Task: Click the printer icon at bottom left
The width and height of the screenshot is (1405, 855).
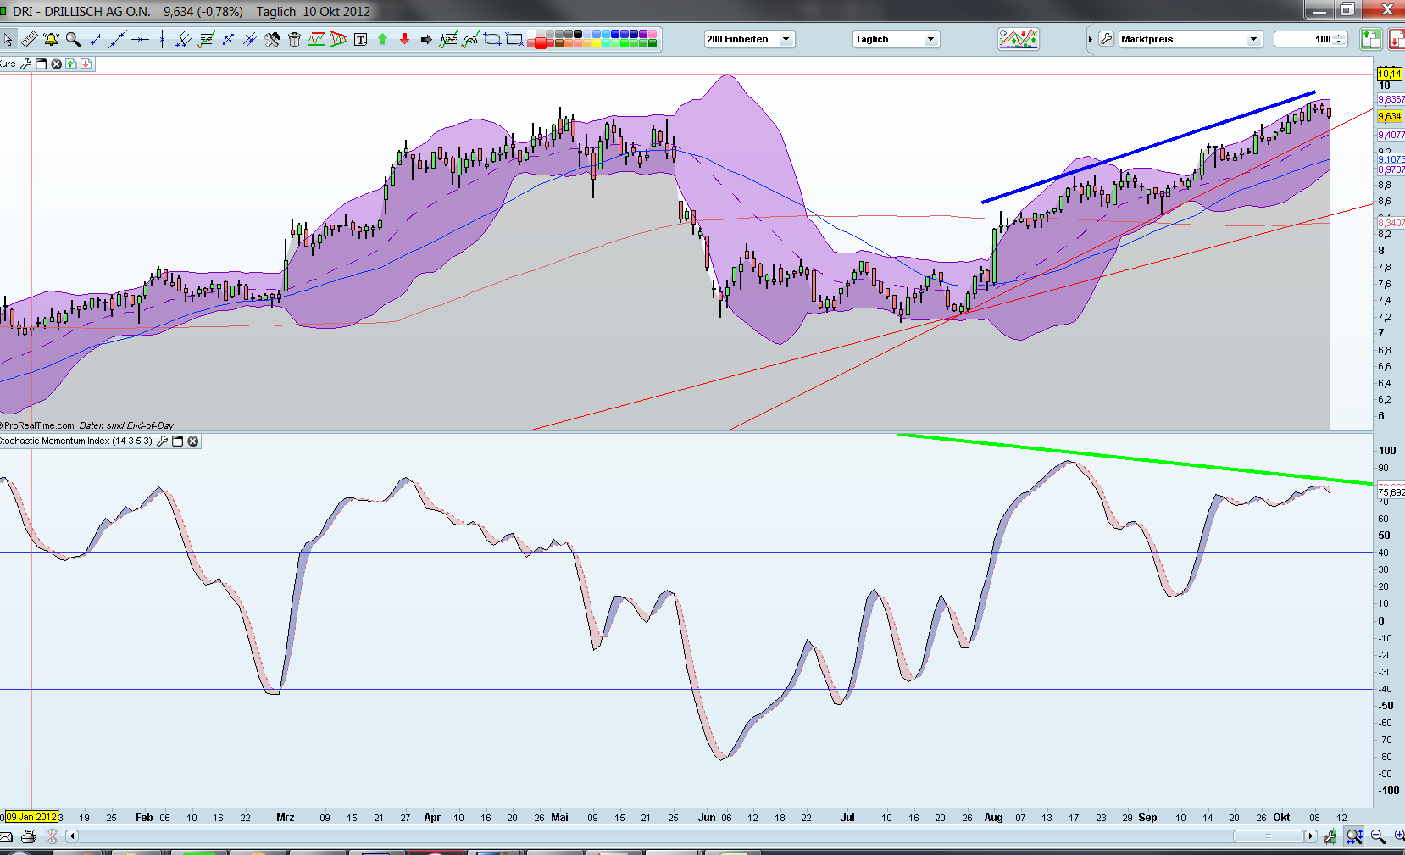Action: (x=29, y=837)
